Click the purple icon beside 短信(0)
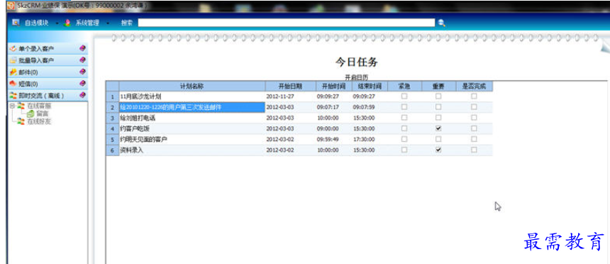Viewport: 610px width, 264px height. [x=82, y=84]
